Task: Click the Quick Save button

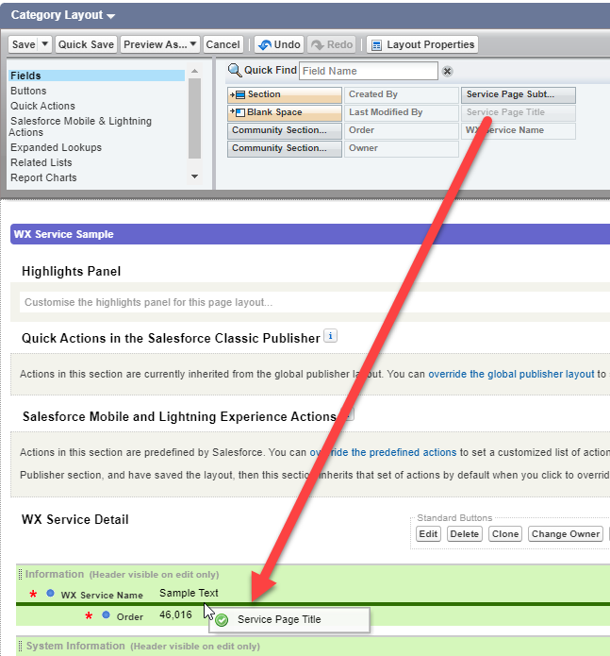Action: tap(86, 44)
